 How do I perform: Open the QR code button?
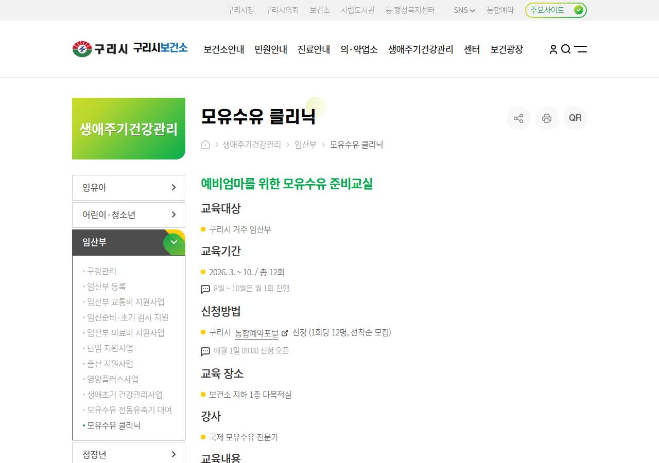(x=575, y=118)
